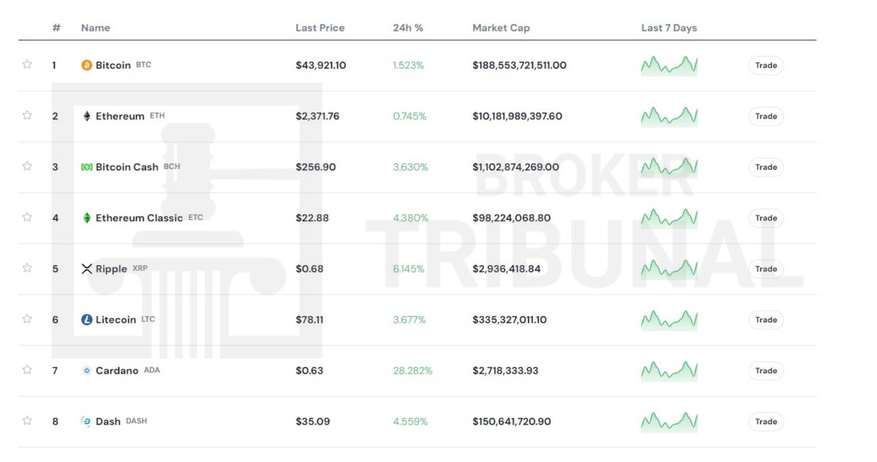Toggle the Ripple favorite star
The height and width of the screenshot is (462, 877).
27,267
